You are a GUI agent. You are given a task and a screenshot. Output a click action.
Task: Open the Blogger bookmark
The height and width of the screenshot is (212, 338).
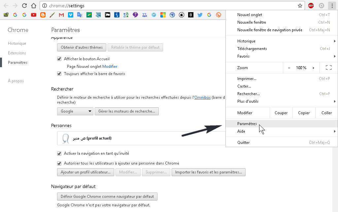[x=43, y=15]
